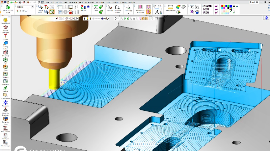Open the NC-Process menu
Image resolution: width=270 pixels, height=151 pixels.
pos(89,2)
